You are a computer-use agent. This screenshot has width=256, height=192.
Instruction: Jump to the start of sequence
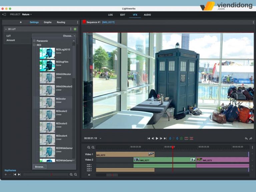149,138
